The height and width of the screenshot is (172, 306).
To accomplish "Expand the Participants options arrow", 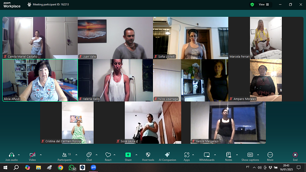I will tap(76, 155).
